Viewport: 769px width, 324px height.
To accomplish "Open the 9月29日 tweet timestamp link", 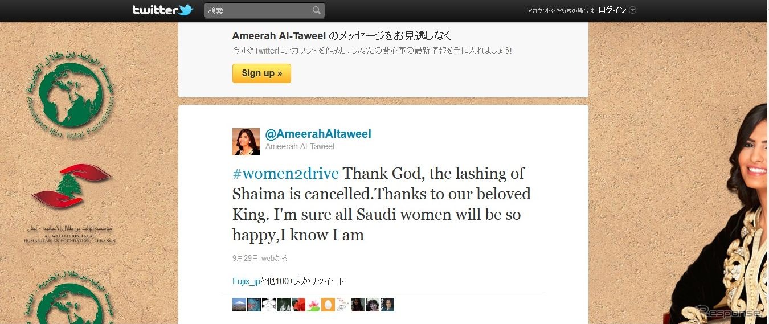I will 245,258.
